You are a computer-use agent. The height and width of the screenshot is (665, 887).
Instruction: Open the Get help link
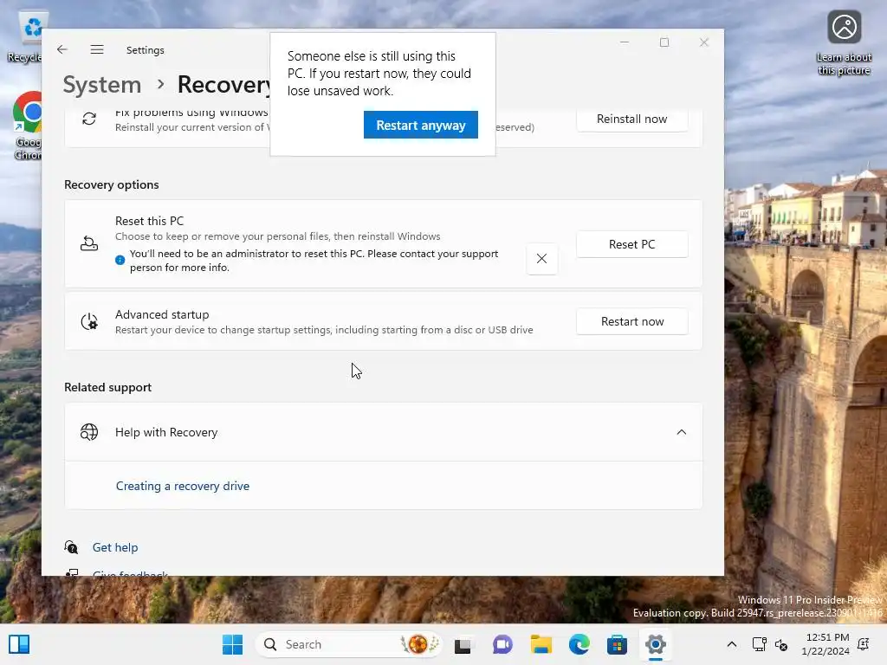point(115,547)
